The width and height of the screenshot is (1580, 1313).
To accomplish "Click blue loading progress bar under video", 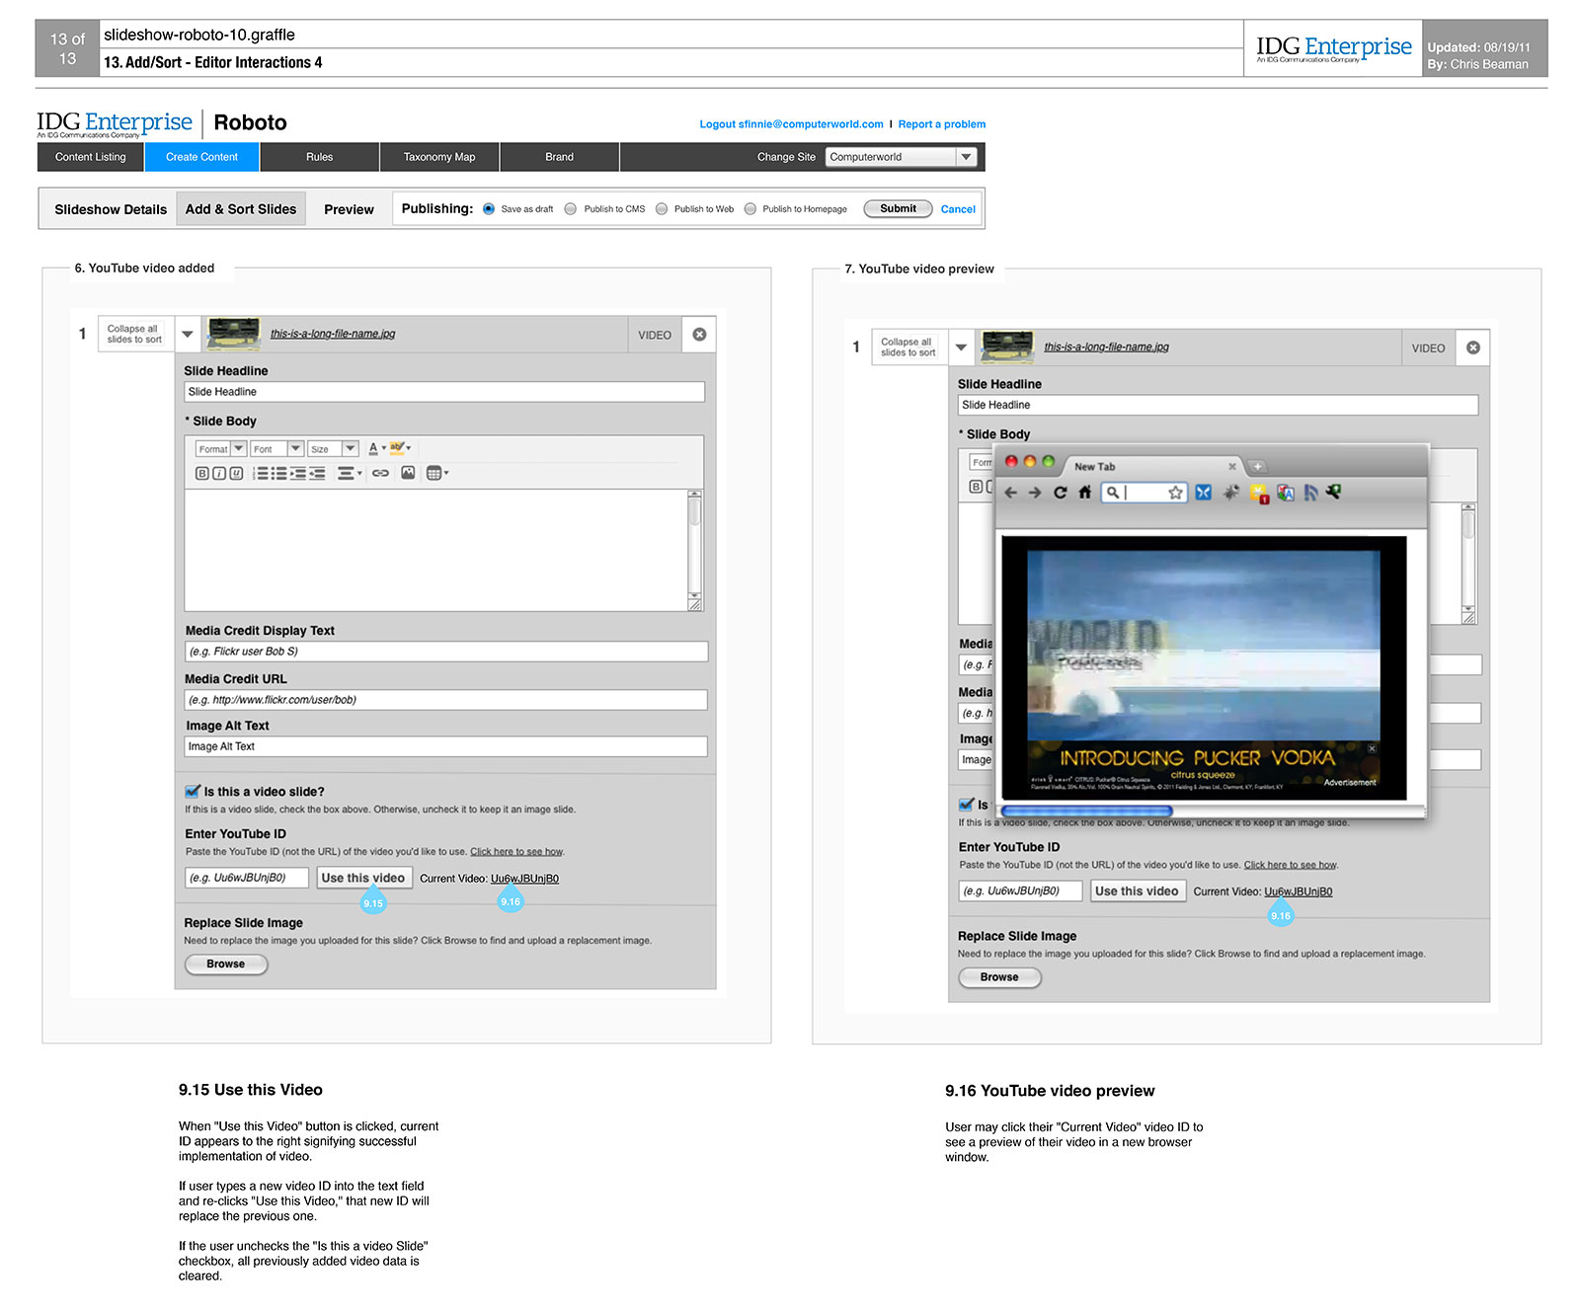I will coord(1086,811).
